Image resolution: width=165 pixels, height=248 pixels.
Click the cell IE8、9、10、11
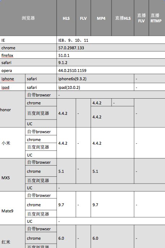[111, 40]
